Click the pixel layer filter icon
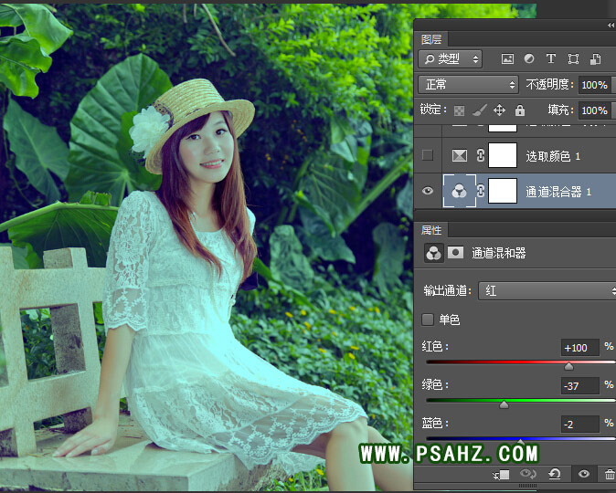Image resolution: width=616 pixels, height=493 pixels. click(x=507, y=59)
